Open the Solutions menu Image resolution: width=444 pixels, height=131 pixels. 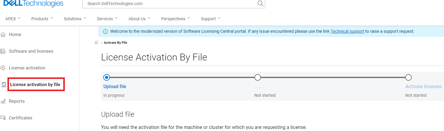[75, 19]
